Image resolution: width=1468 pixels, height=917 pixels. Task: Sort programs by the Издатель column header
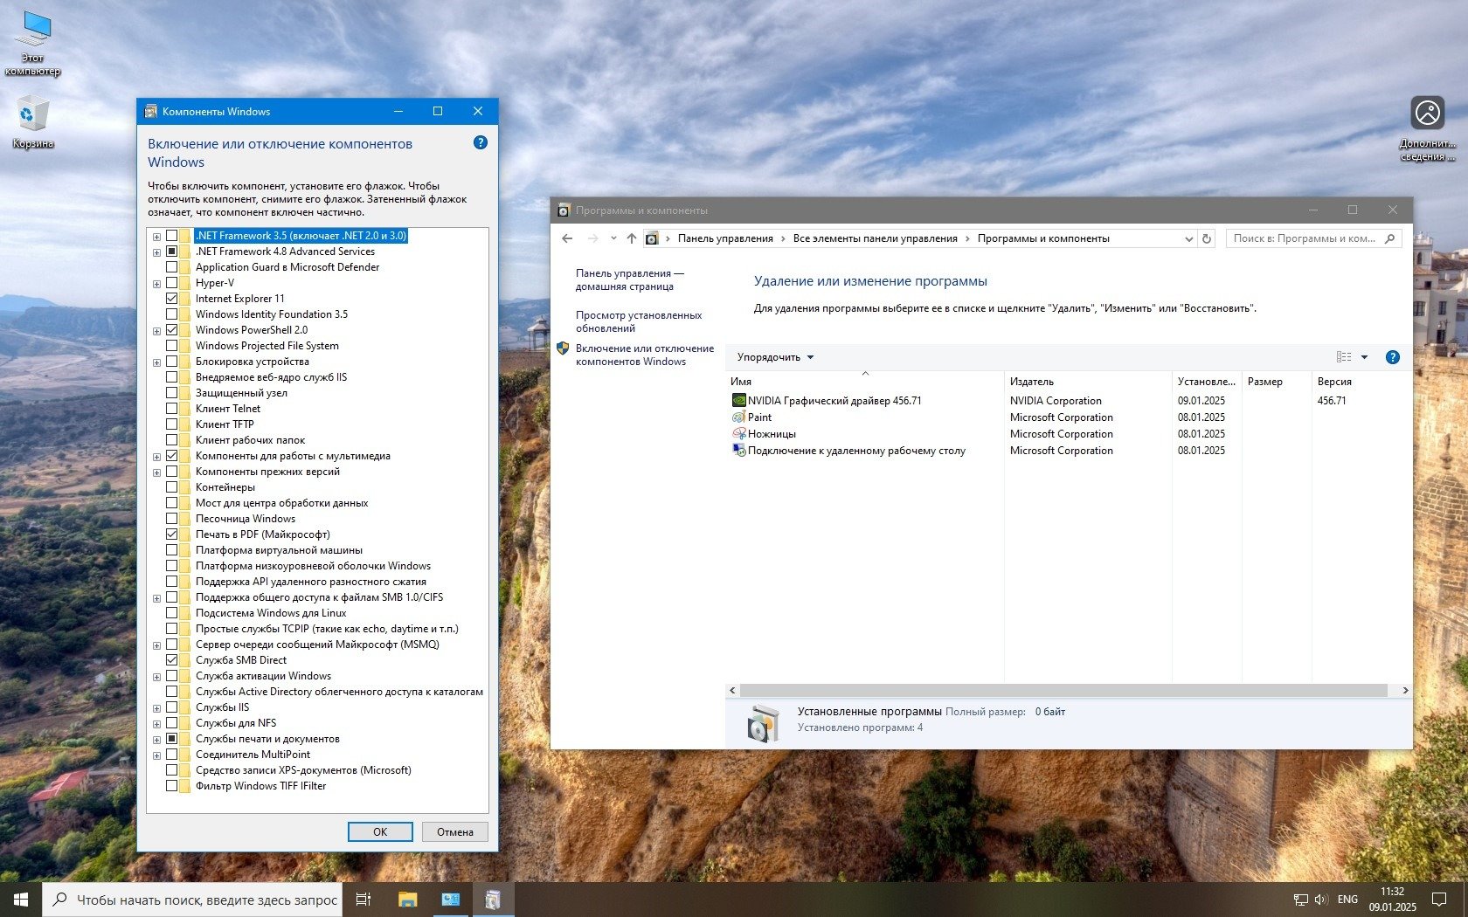pyautogui.click(x=1032, y=382)
